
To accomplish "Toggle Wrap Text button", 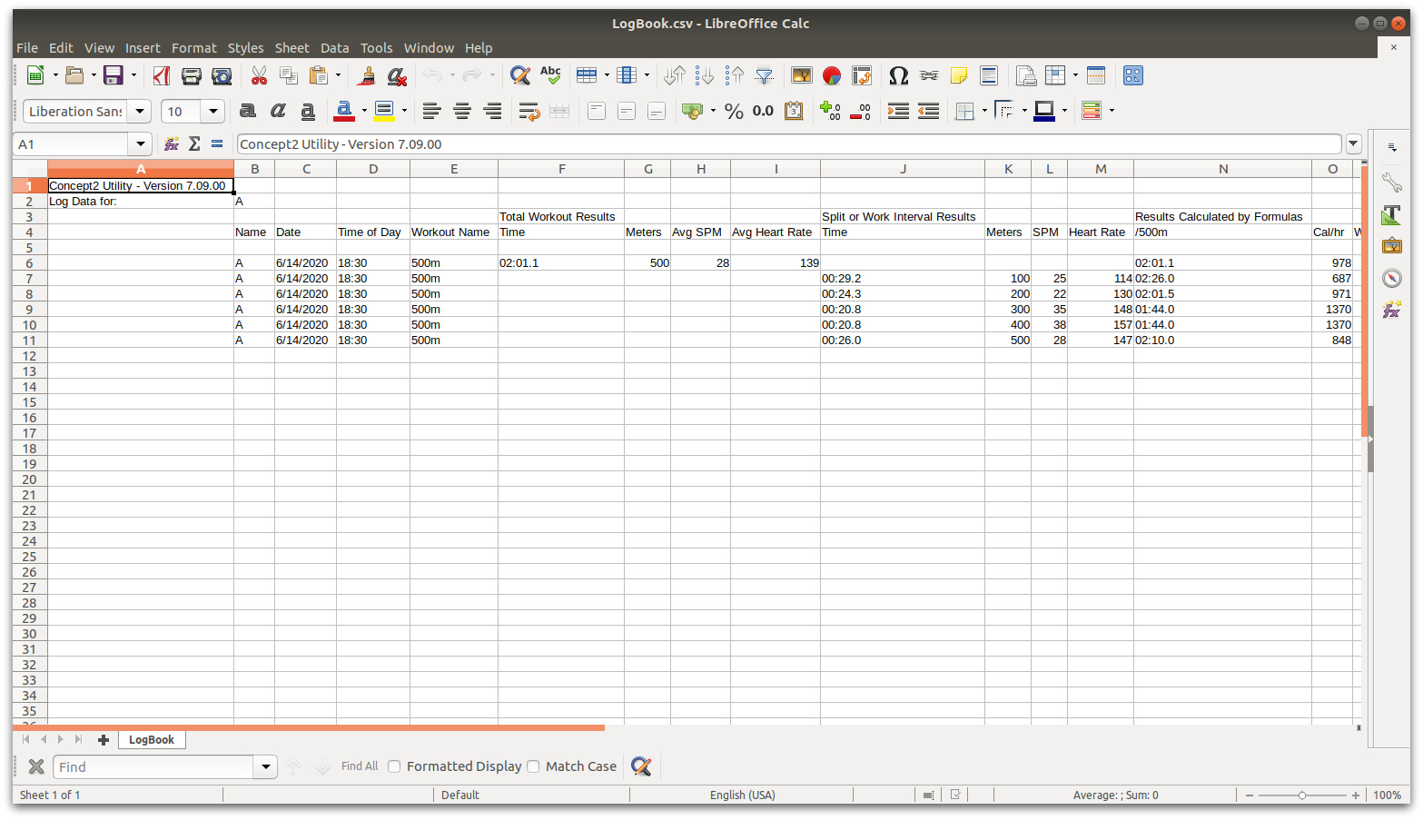I will pos(529,111).
